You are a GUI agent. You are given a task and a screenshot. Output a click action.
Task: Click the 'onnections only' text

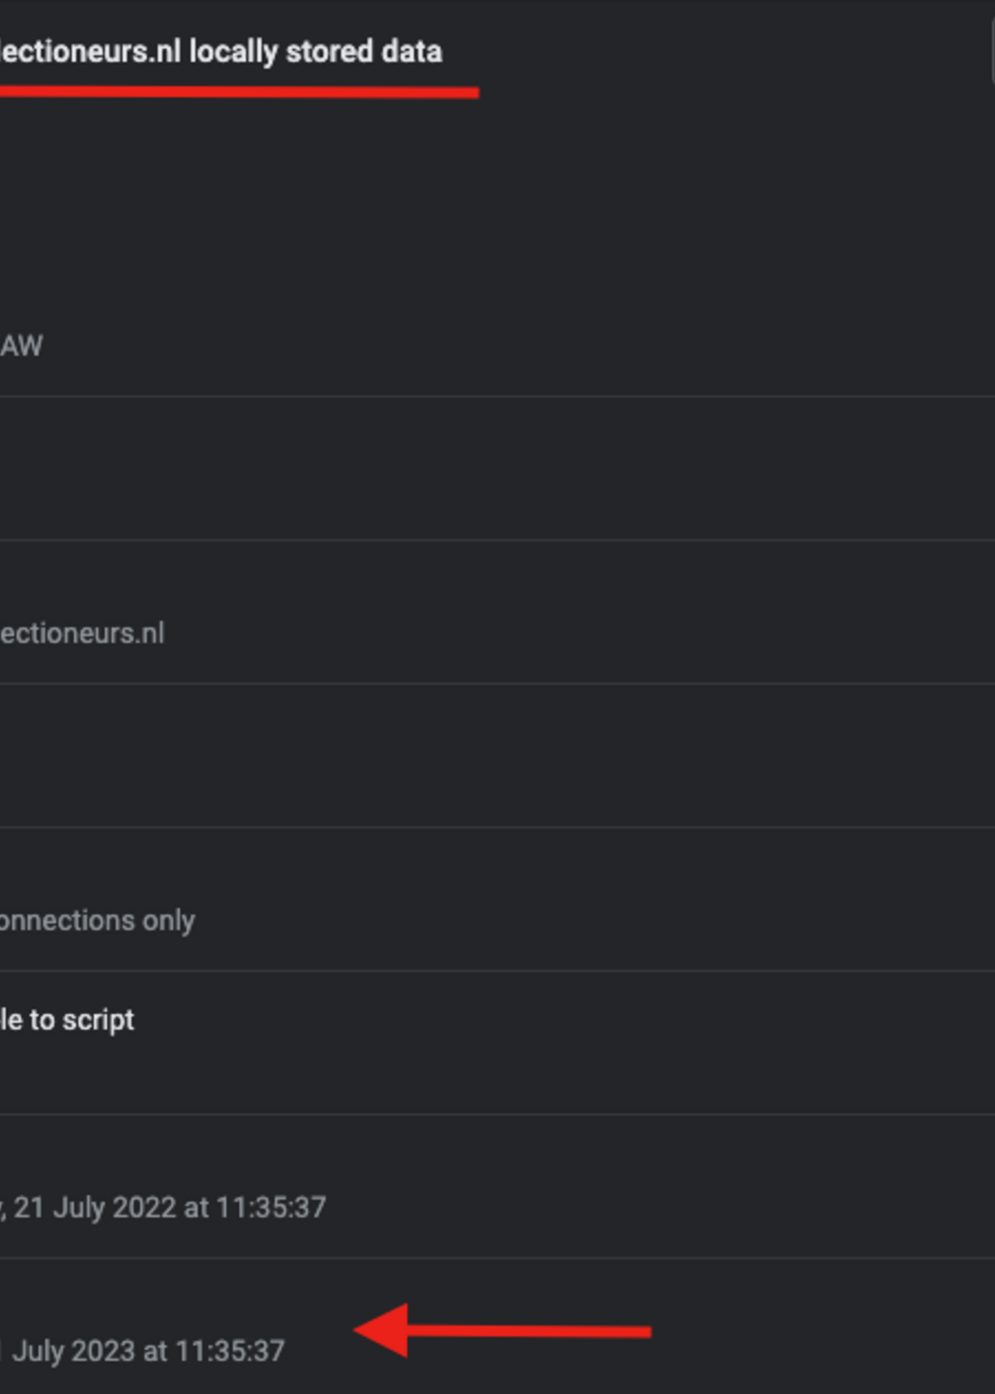click(x=97, y=921)
